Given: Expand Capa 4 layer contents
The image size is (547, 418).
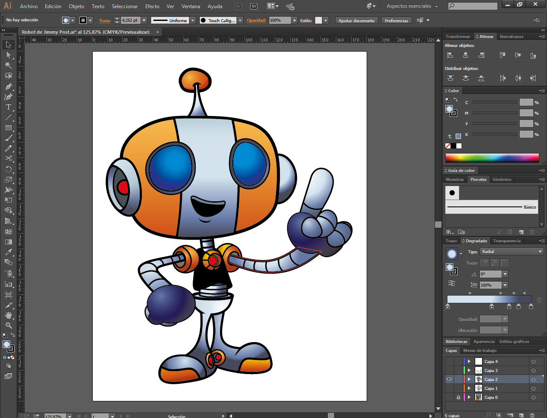Looking at the screenshot, I should coord(469,361).
